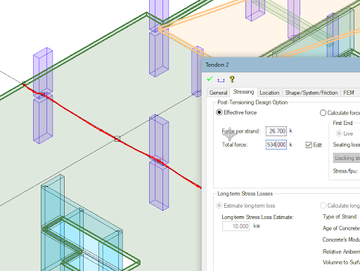Click the Long-term Stress Losses group label
The image size is (360, 271).
point(245,194)
